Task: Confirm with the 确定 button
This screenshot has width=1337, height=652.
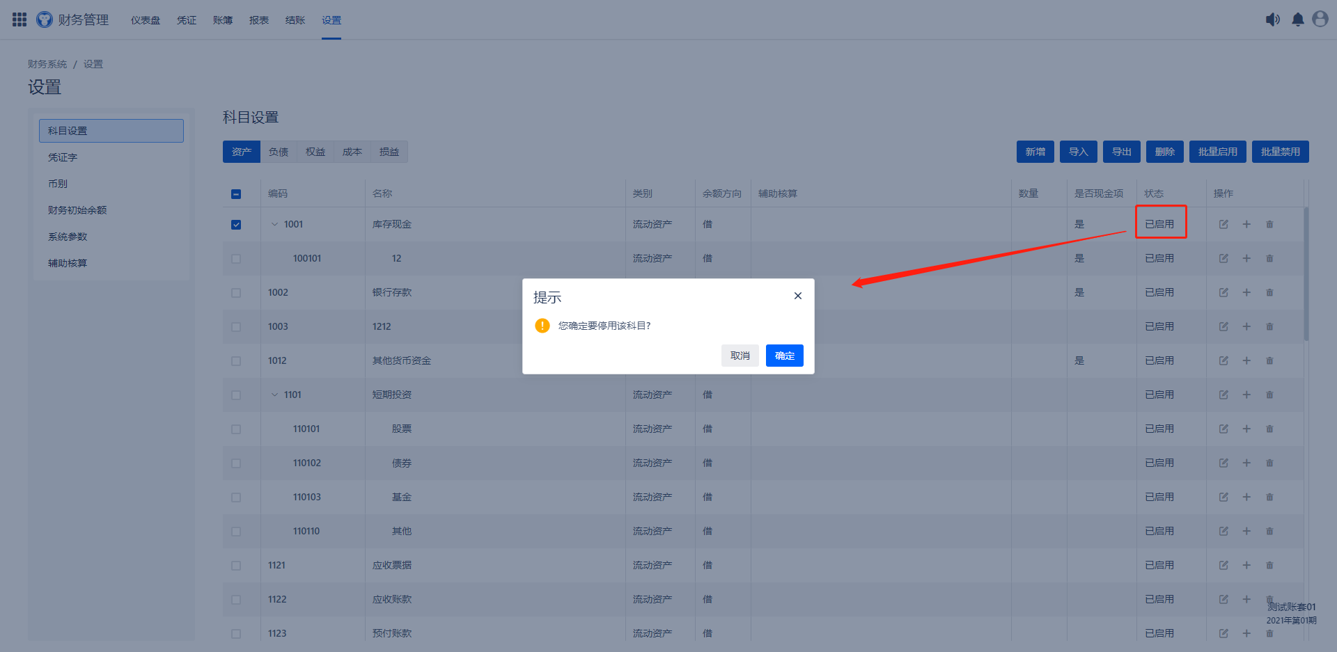Action: tap(785, 356)
